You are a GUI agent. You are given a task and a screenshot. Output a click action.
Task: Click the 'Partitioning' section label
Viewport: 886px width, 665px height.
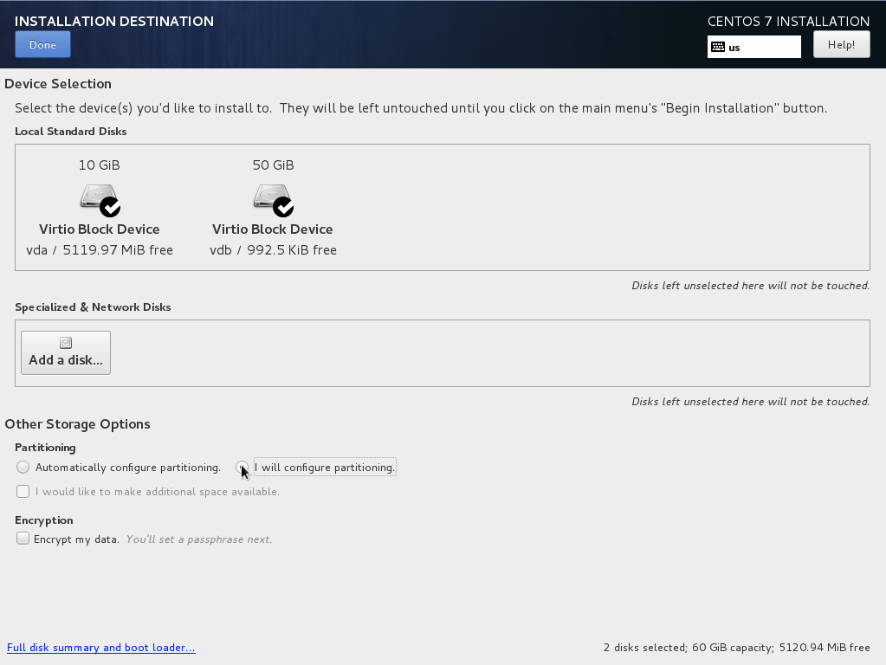click(45, 447)
